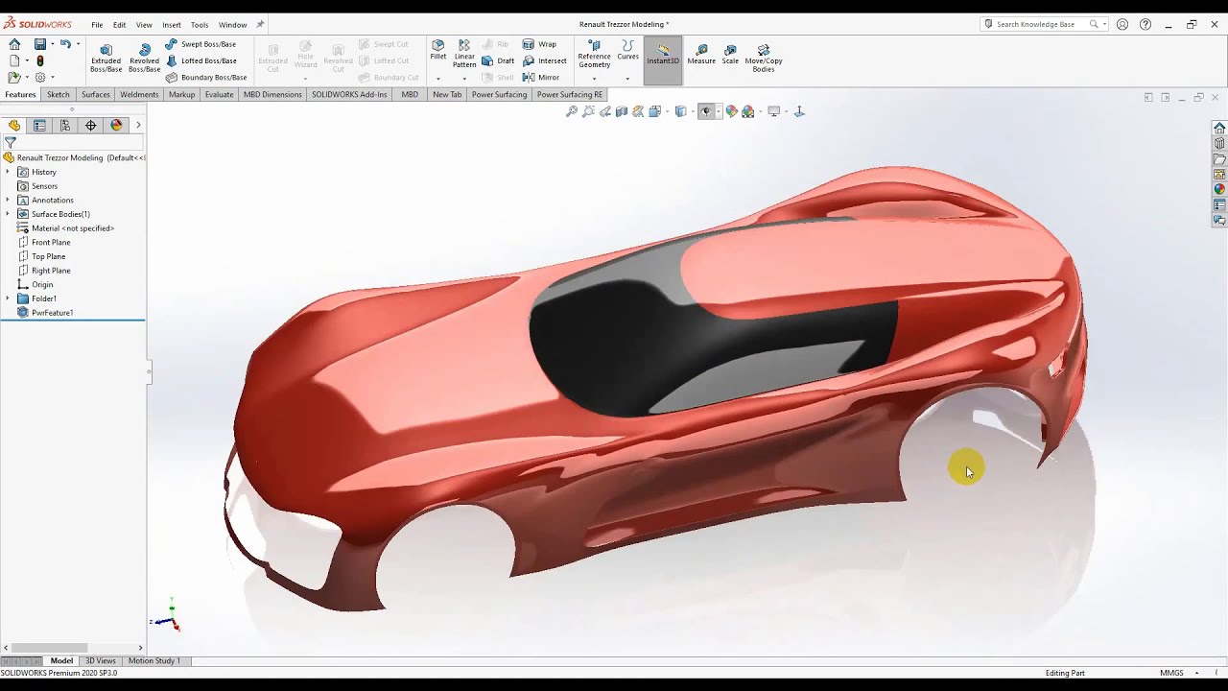Select Revolved Boss/Base tool
Viewport: 1228px width, 691px height.
click(144, 58)
